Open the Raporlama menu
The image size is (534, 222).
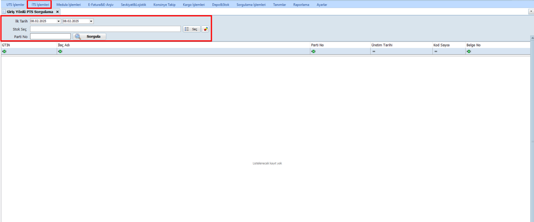pos(301,5)
